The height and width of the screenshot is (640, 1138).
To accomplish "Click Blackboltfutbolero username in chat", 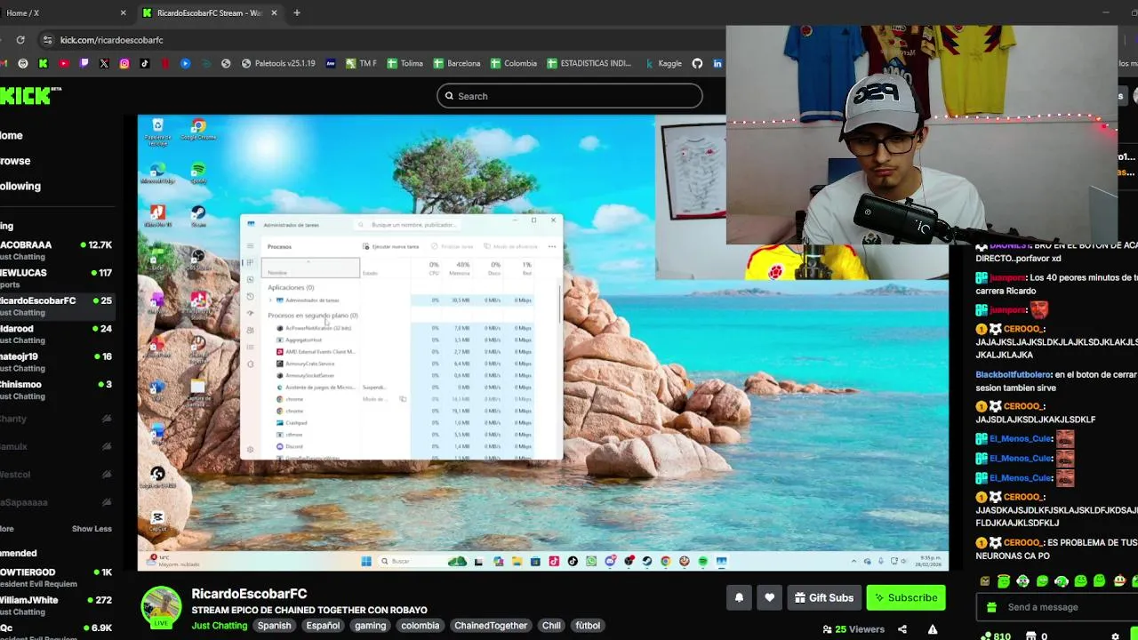I will 1013,375.
